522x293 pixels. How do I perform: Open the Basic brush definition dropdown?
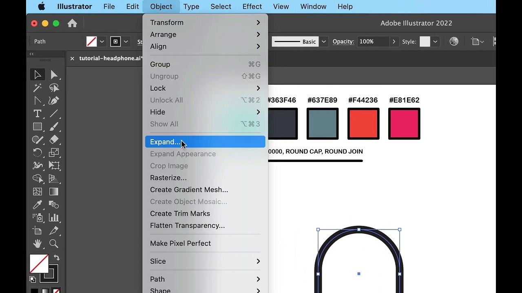coord(324,42)
